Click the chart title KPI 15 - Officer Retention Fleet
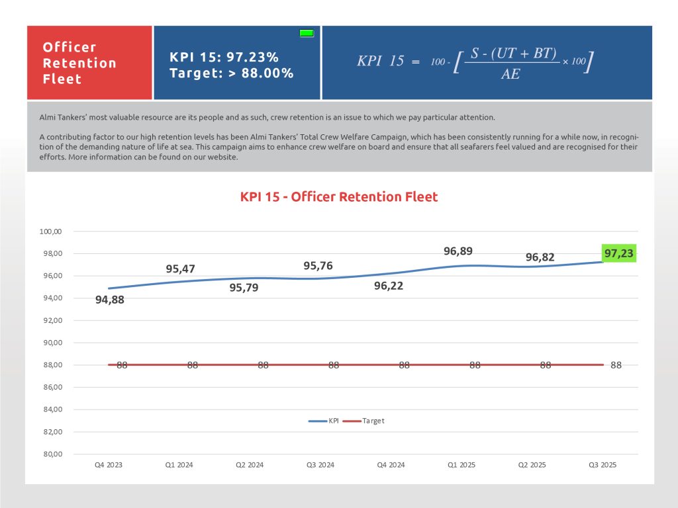 [x=338, y=196]
